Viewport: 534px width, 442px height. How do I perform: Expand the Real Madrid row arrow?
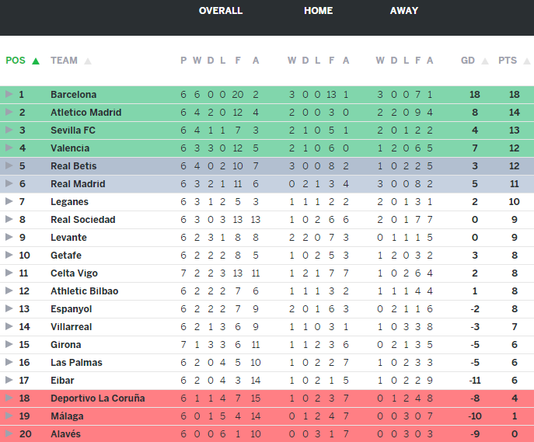click(x=9, y=184)
